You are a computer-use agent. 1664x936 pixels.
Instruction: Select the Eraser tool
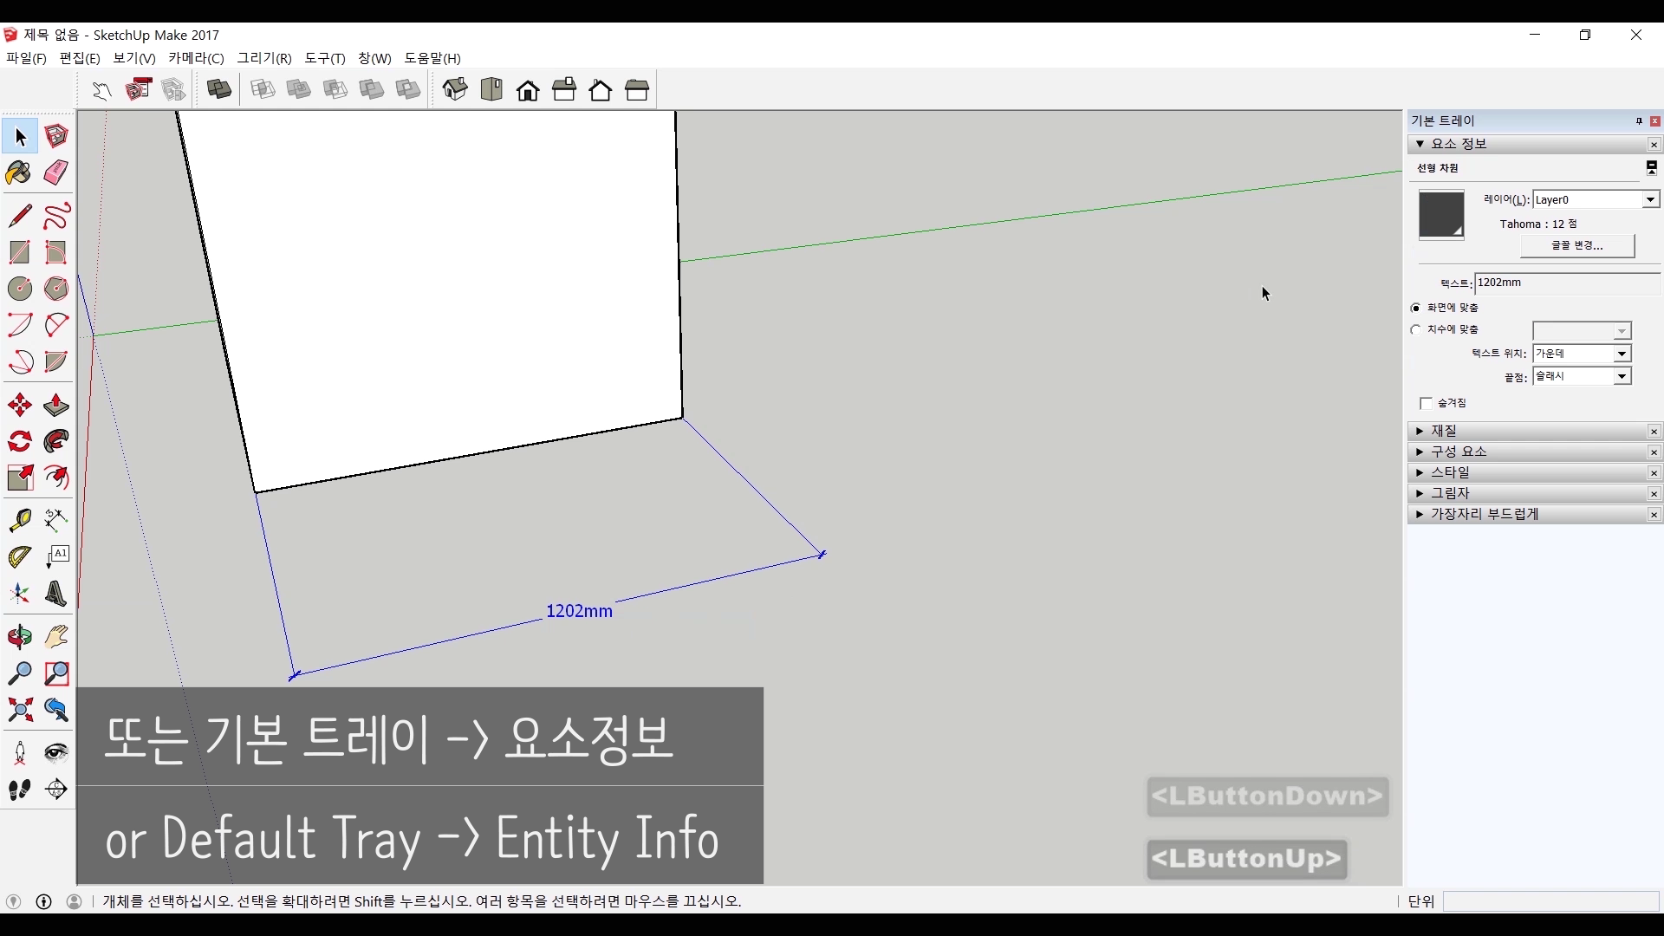[x=56, y=172]
